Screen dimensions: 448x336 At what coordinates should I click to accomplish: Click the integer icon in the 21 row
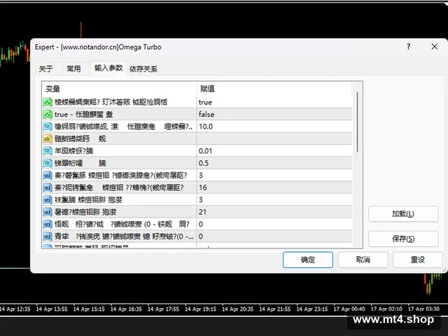pyautogui.click(x=48, y=212)
